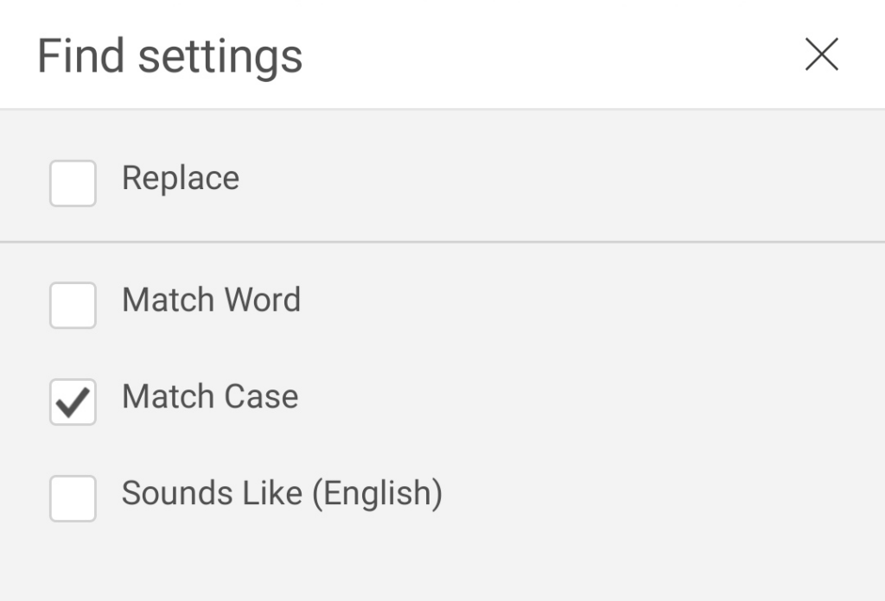Screen dimensions: 885x601
Task: Click the "Match Word" label text
Action: [x=211, y=300]
